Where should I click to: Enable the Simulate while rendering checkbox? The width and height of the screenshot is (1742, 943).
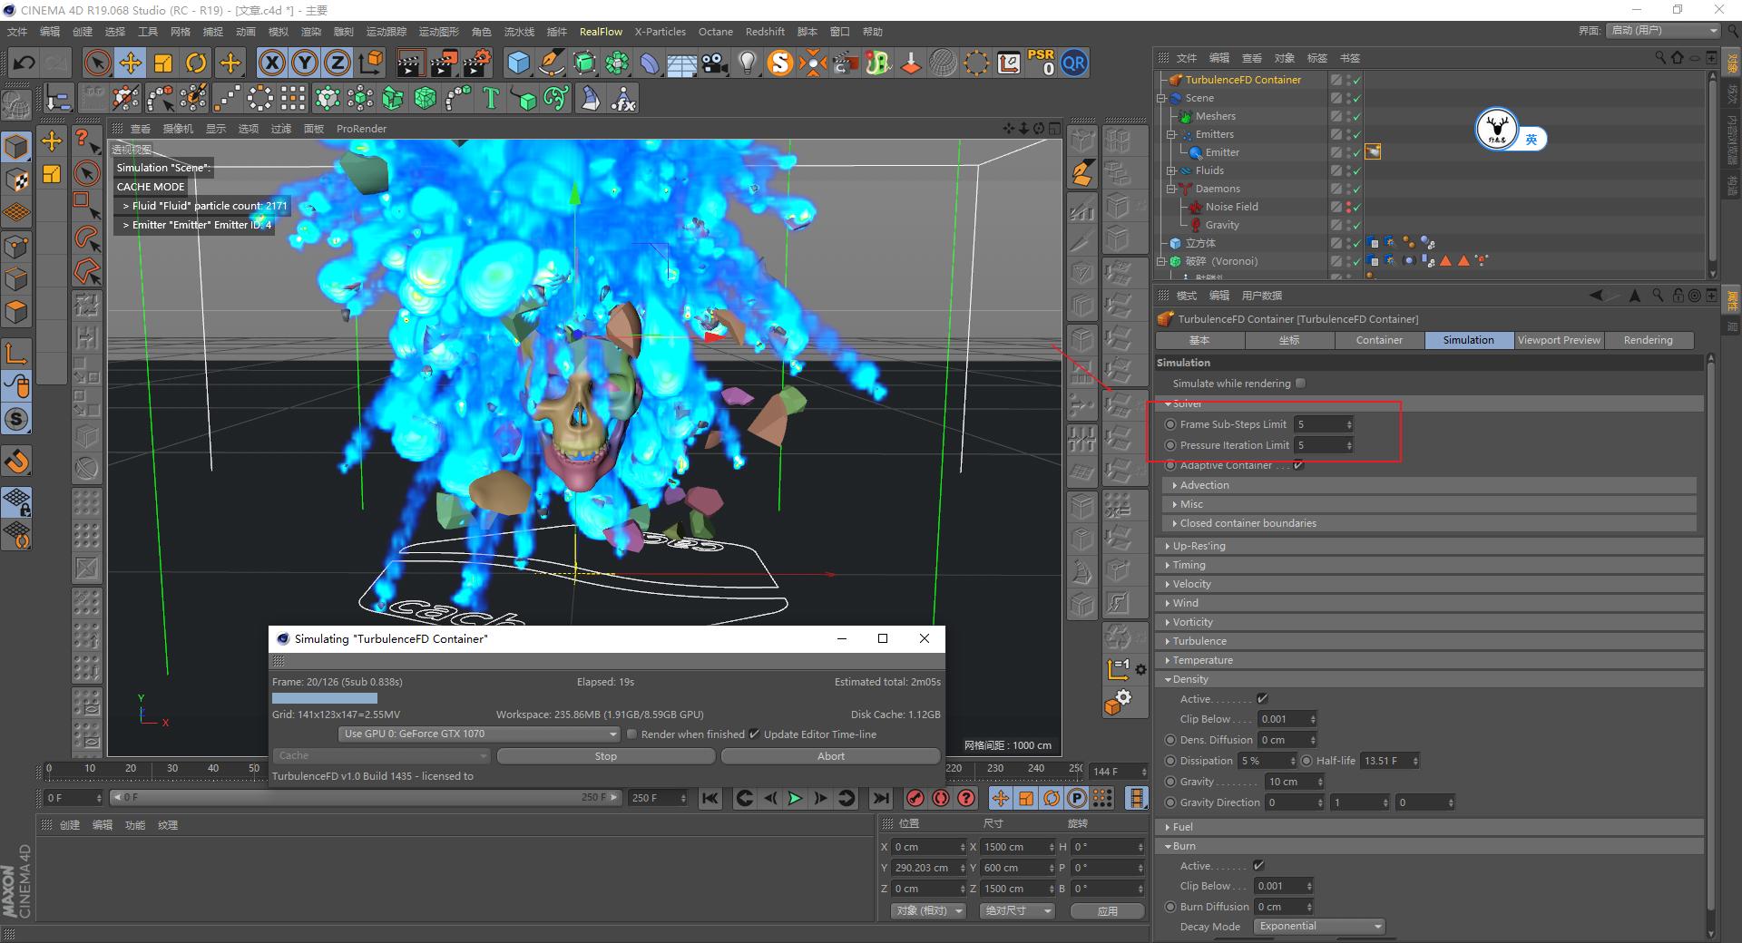[1300, 383]
